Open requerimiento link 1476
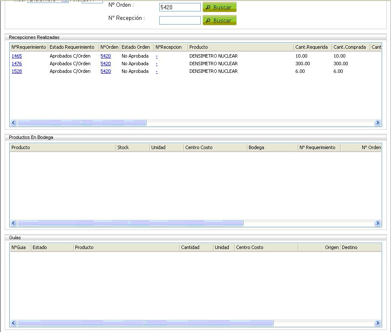 tap(17, 64)
